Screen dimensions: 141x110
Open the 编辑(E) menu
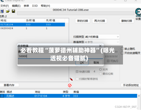(16, 6)
